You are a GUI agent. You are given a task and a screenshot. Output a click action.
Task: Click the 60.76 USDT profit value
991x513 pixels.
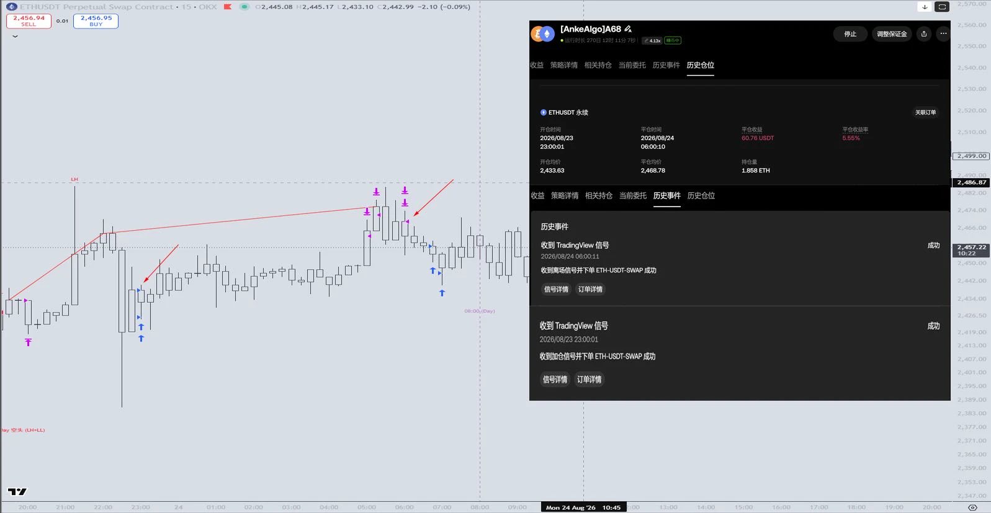[758, 138]
